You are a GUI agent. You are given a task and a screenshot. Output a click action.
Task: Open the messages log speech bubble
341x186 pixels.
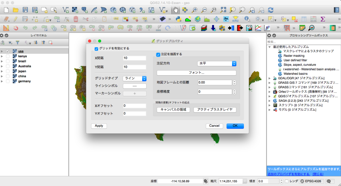(x=329, y=181)
